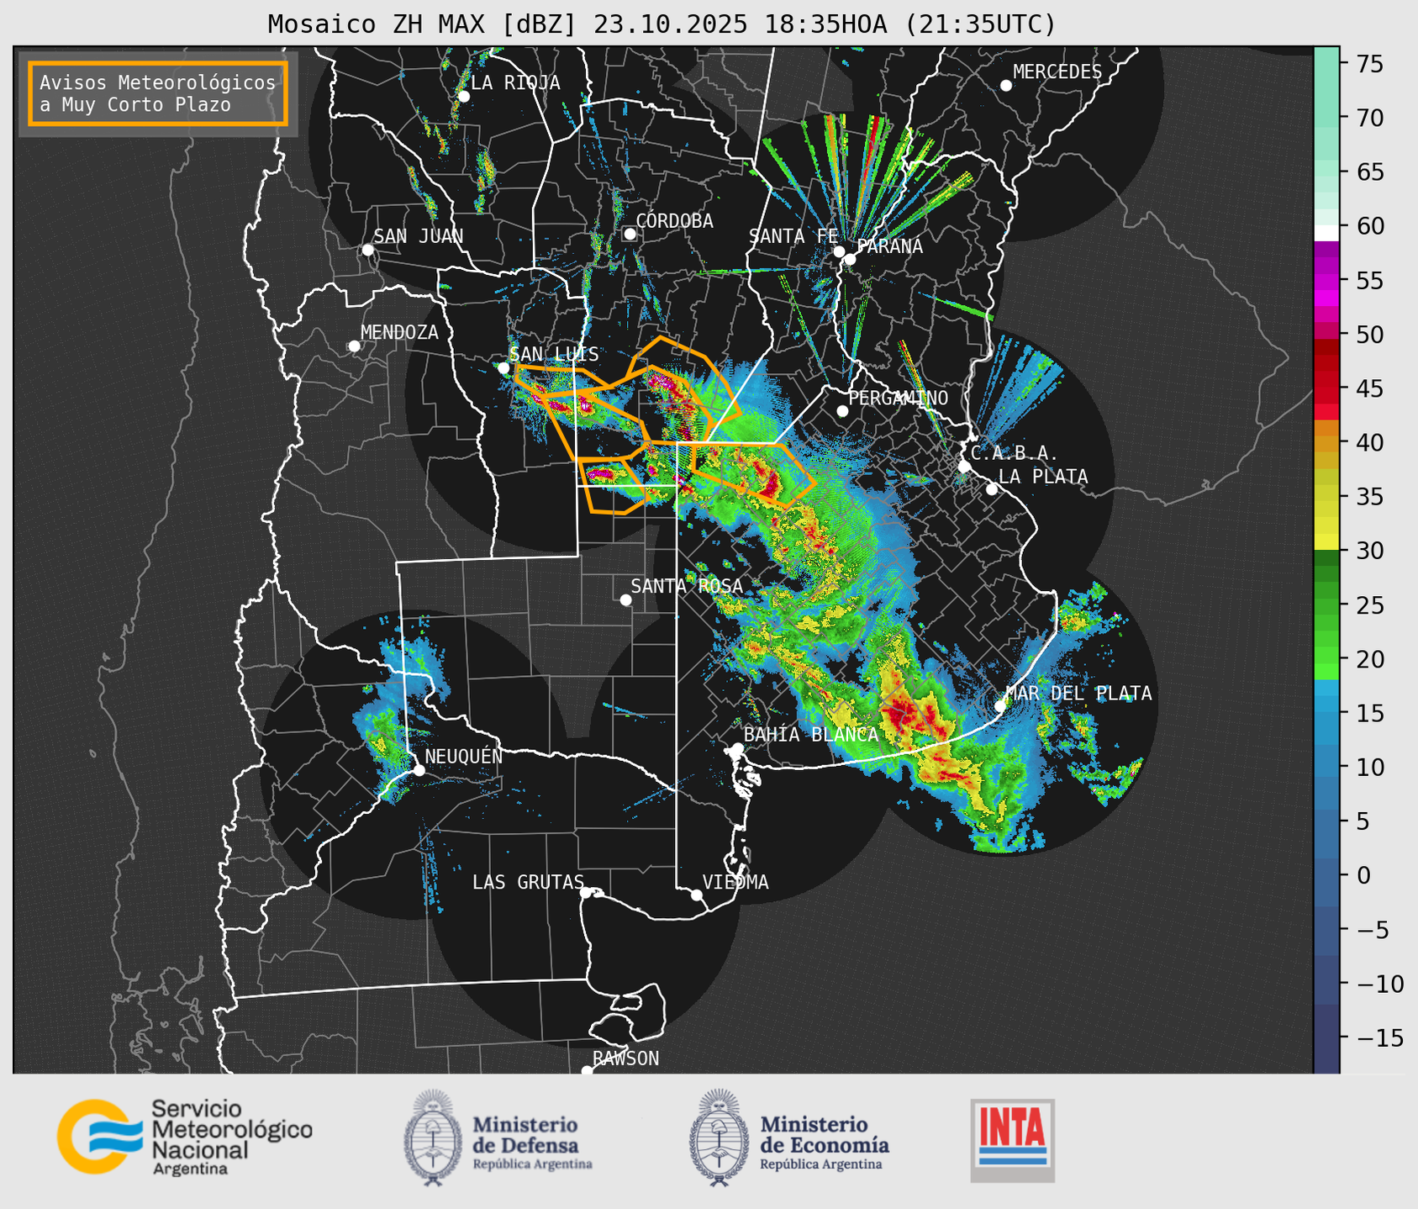The height and width of the screenshot is (1209, 1418).
Task: Click the Ministerio de Economía emblem
Action: click(x=719, y=1138)
